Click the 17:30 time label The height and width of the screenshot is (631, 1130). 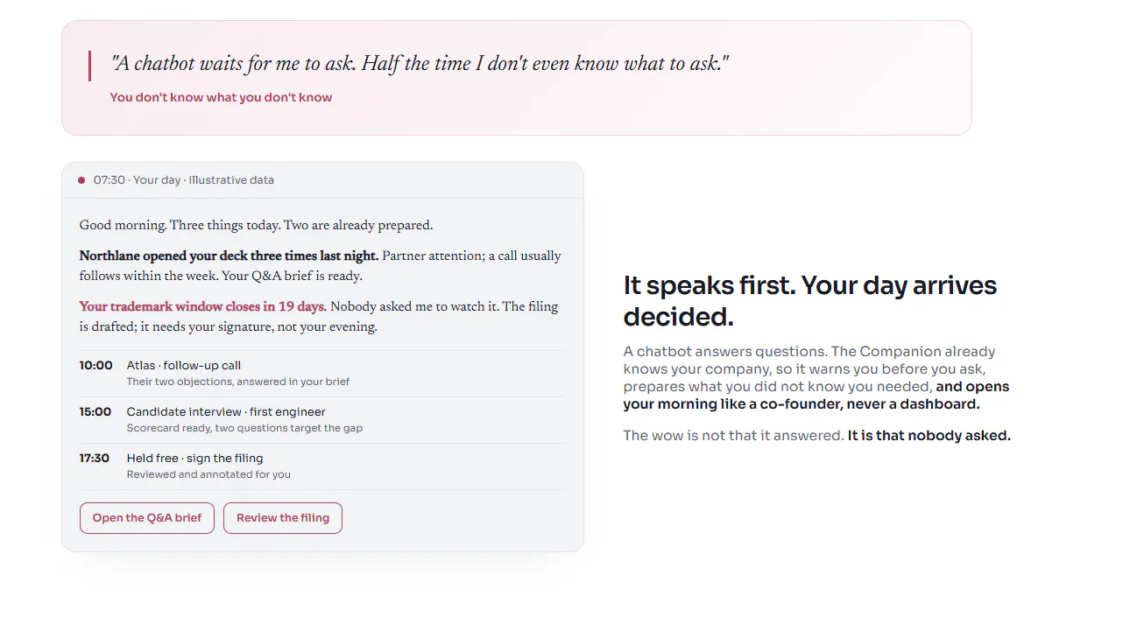click(x=95, y=459)
